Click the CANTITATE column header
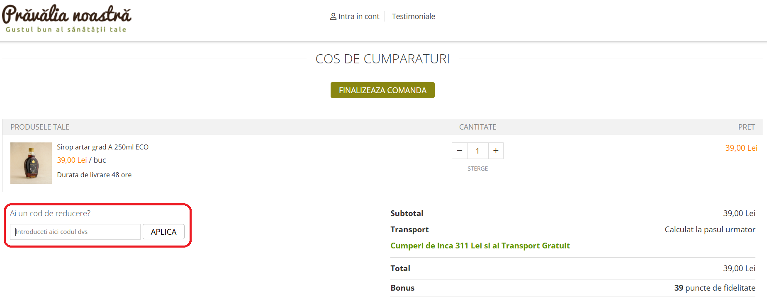 point(477,127)
